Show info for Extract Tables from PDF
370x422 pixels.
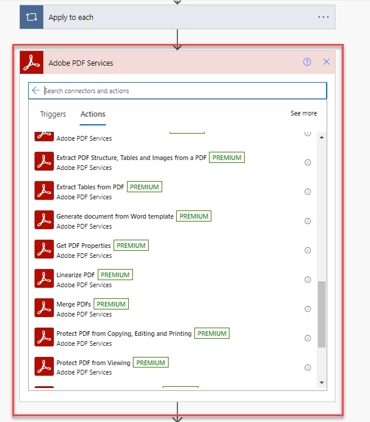[x=307, y=192]
